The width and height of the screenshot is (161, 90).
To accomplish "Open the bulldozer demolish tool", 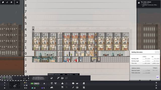I will (52, 87).
